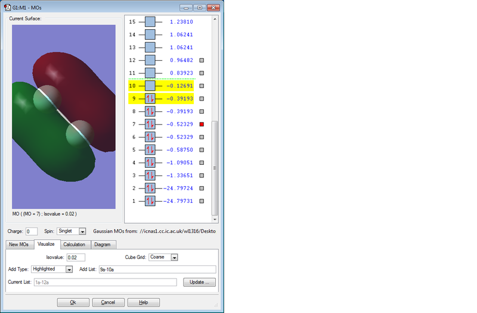Select the occupied box of orbital 2

[x=150, y=188]
